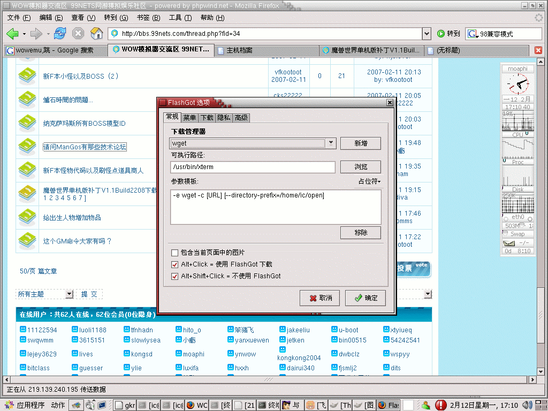Click the 确定 OK button
This screenshot has height=411, width=548.
click(366, 298)
